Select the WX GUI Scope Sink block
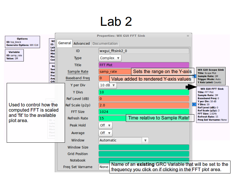Image resolution: width=232 pixels, height=174 pixels. 211,76
